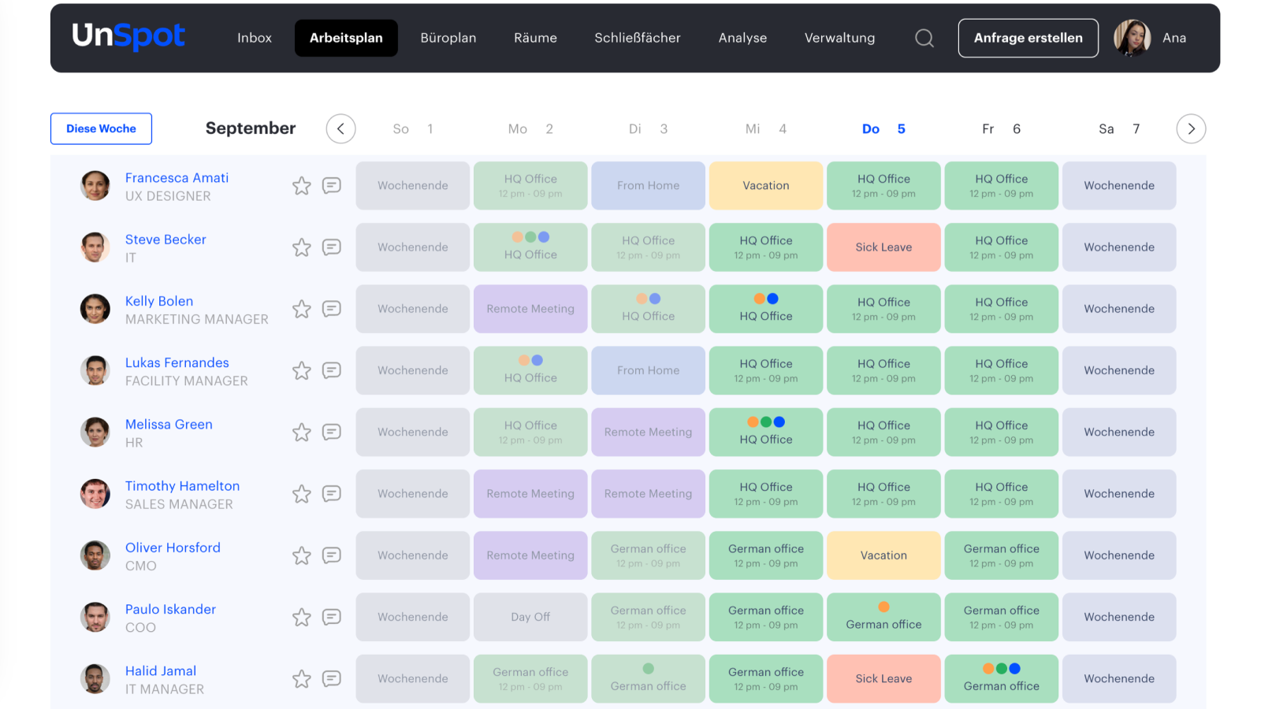Open the search magnifier icon
This screenshot has height=709, width=1261.
924,38
